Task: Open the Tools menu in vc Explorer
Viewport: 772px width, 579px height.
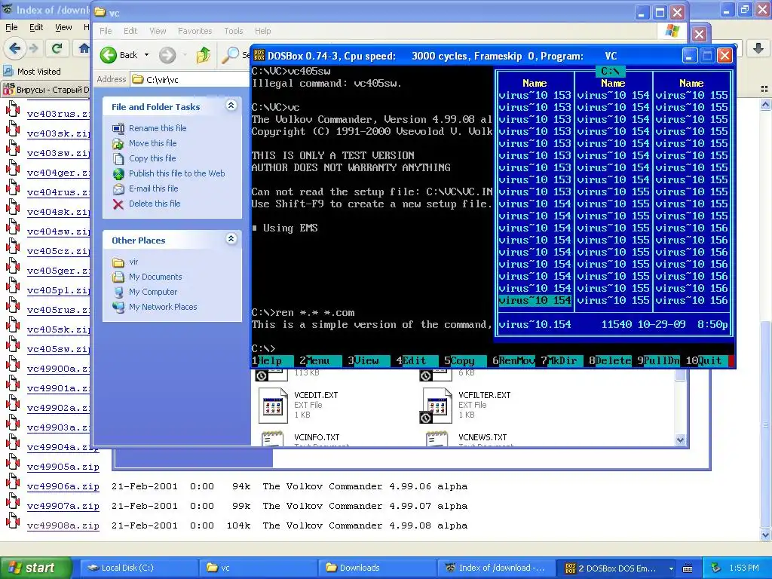Action: [234, 30]
